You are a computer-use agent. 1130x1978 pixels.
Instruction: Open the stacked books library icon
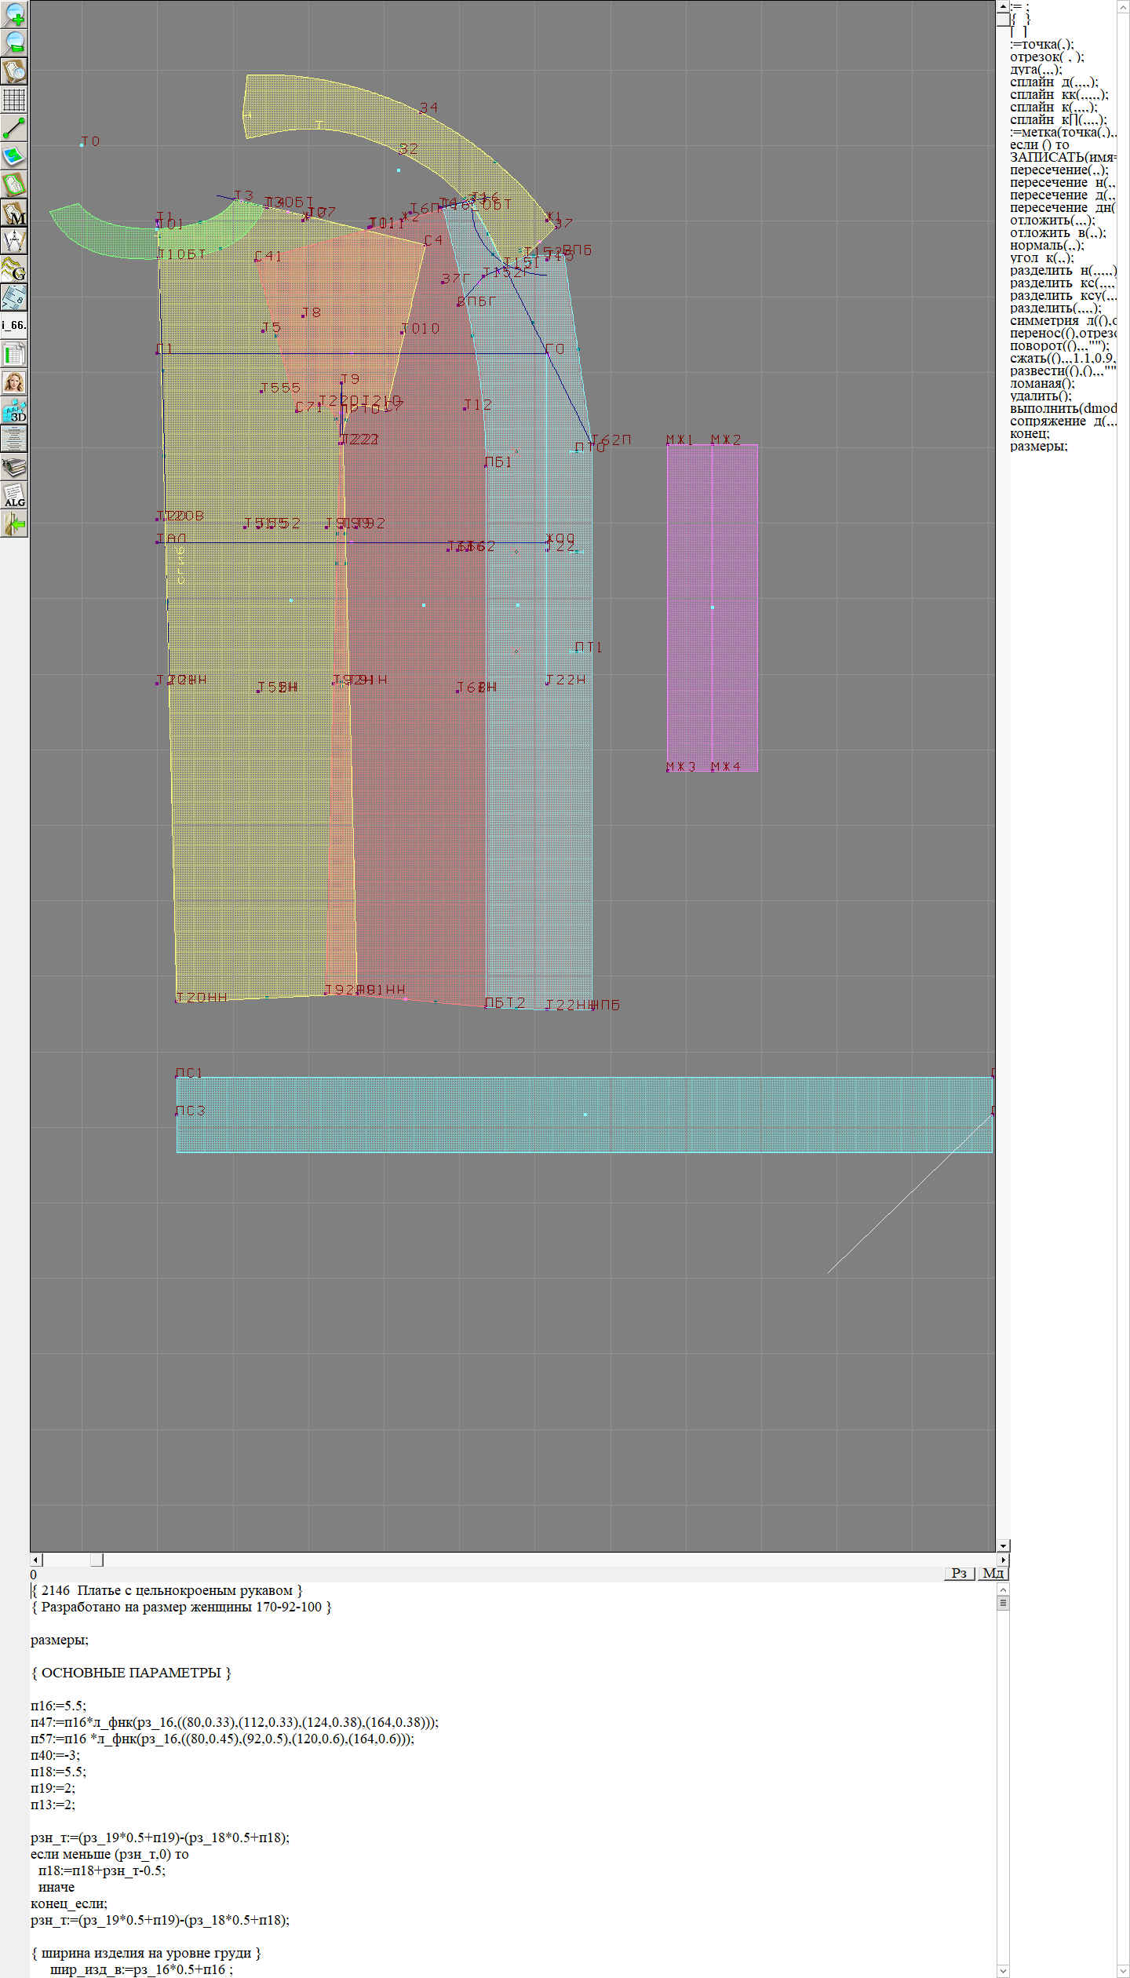tap(14, 467)
